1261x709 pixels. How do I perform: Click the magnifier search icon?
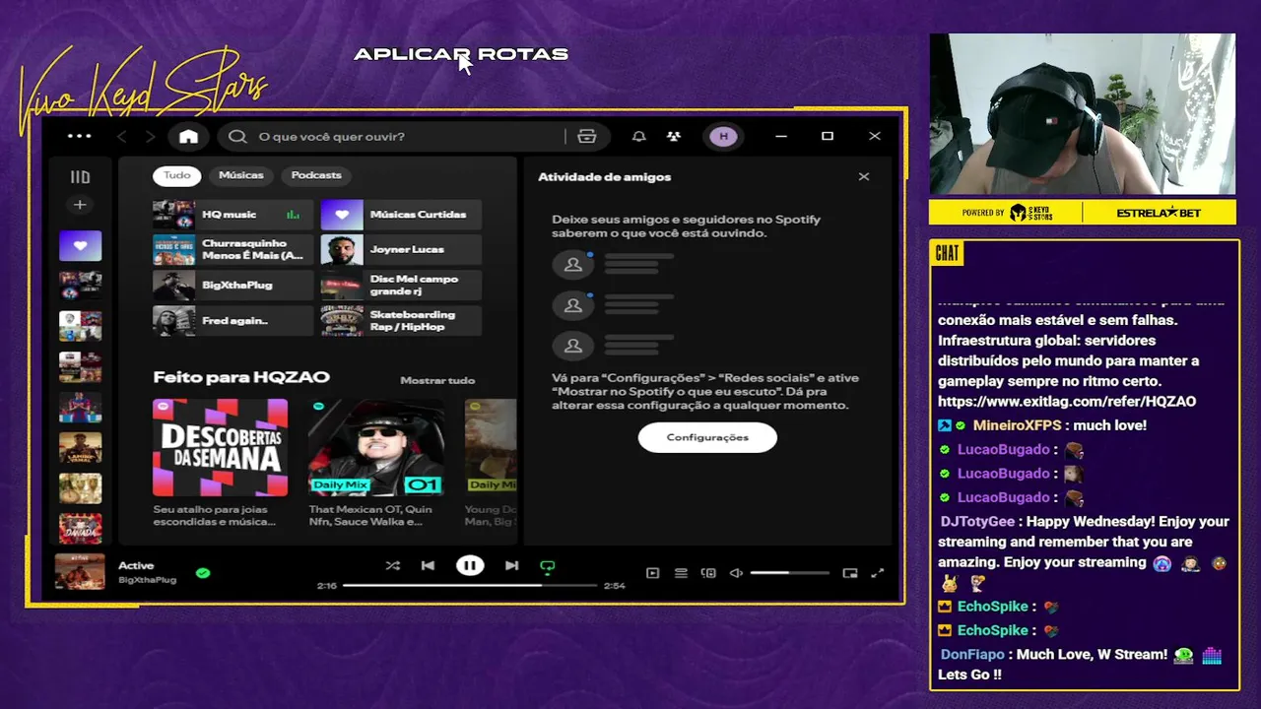point(237,137)
